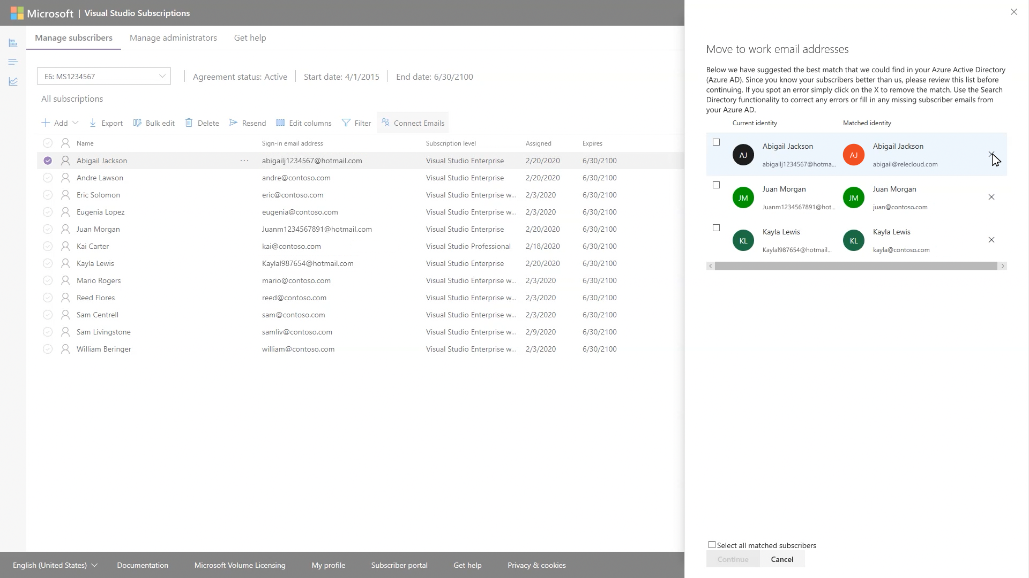The width and height of the screenshot is (1029, 578).
Task: Open the ellipsis menu for Abigail Jackson
Action: (x=244, y=161)
